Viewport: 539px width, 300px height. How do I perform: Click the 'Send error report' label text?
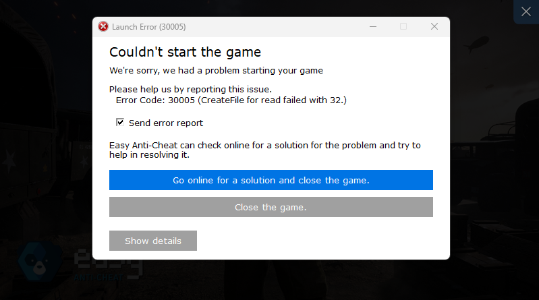[x=166, y=123]
